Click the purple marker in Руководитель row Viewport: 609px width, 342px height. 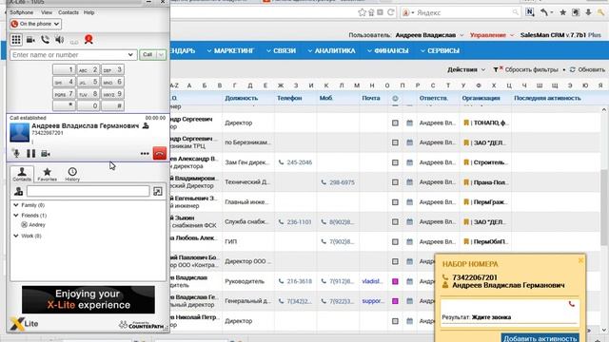[x=395, y=281]
